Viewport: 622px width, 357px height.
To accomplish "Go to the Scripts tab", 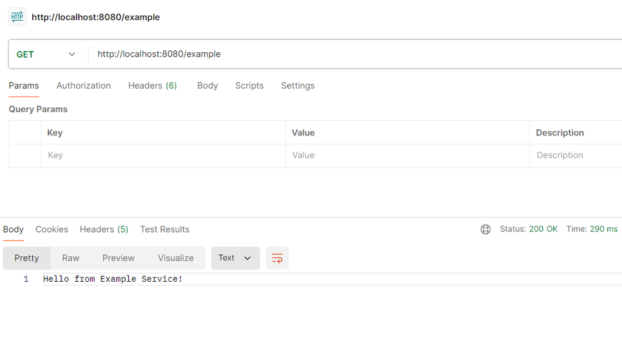I will (249, 86).
